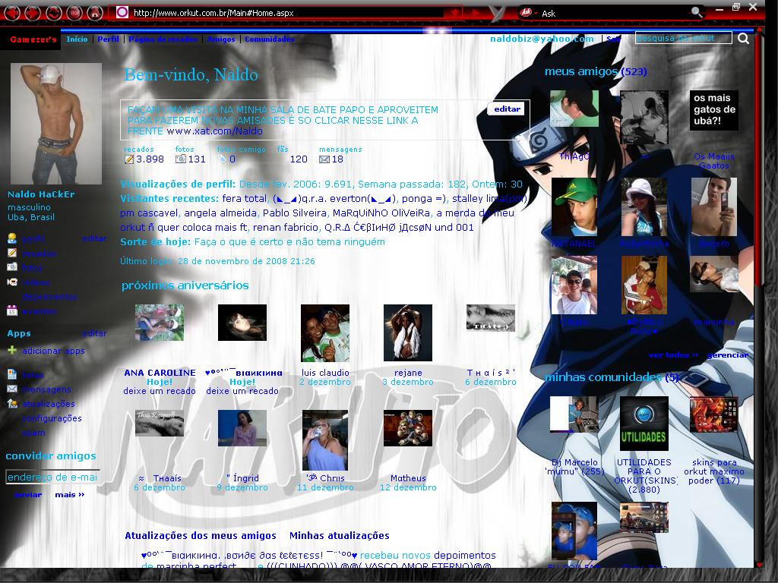
Task: Click the browser Home button
Action: [95, 12]
